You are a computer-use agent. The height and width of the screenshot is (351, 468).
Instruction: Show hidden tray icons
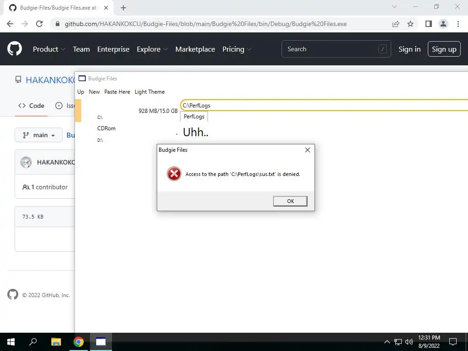coord(387,342)
